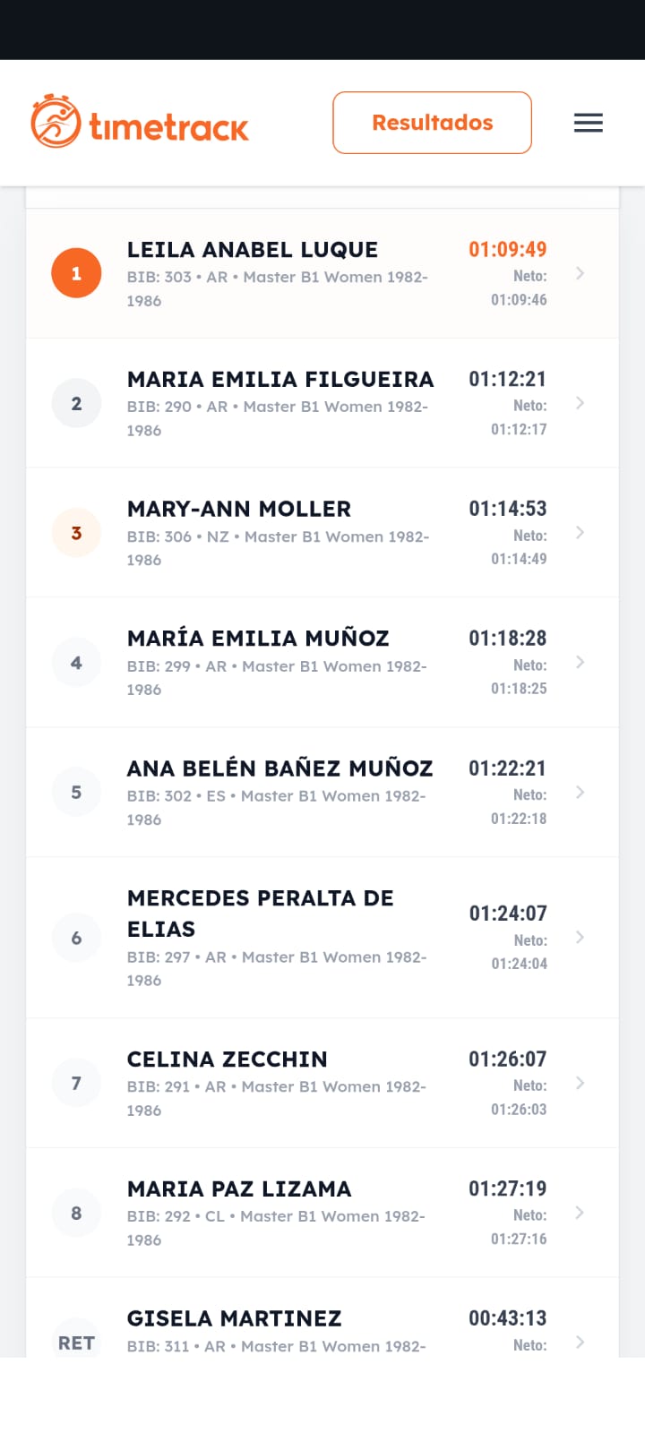Expand Maria Emilia Filgueira result chevron

point(580,403)
